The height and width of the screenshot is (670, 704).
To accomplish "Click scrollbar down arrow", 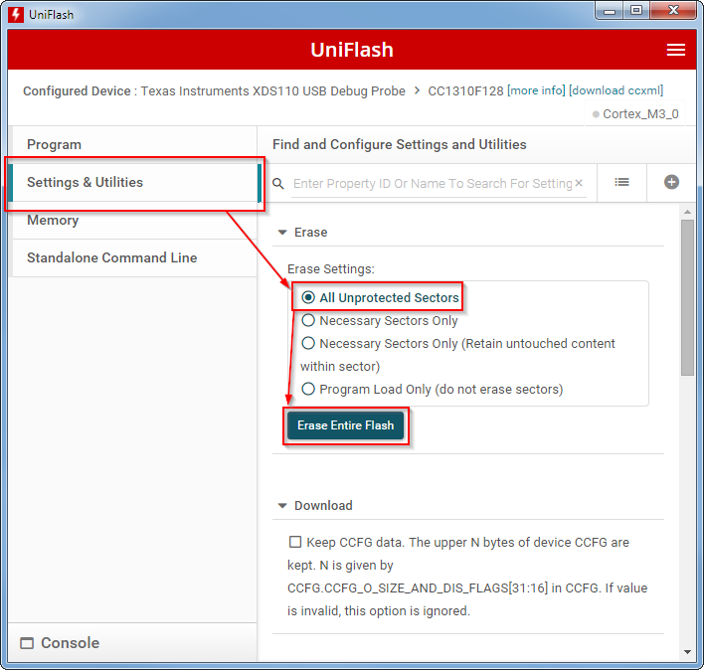I will point(687,652).
